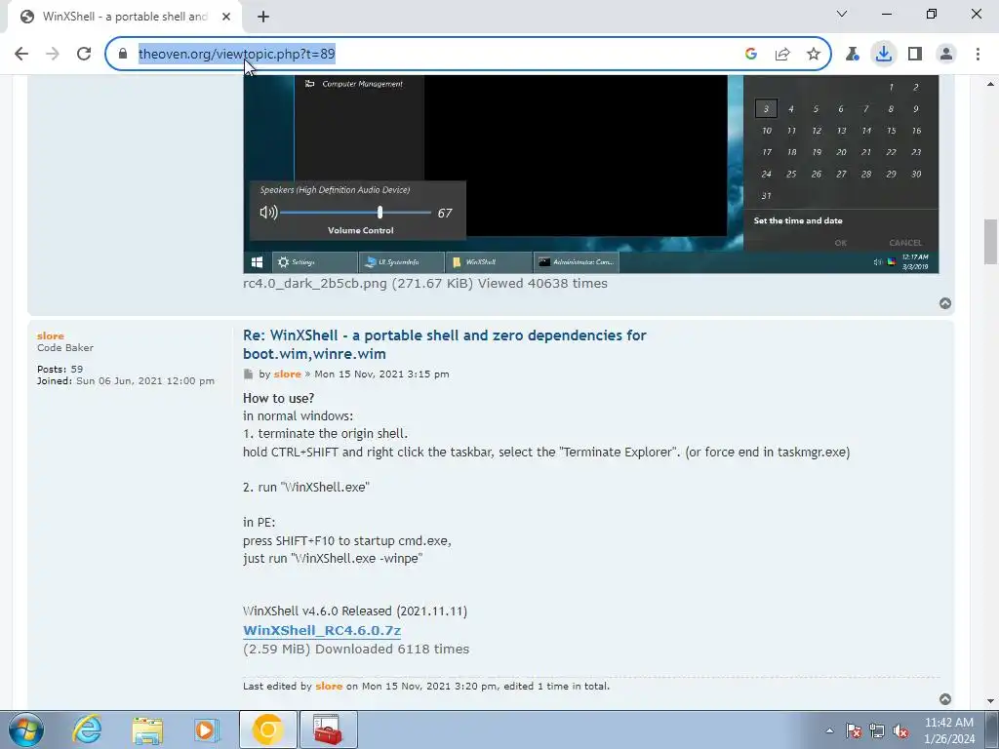
Task: Click "Posts: 59" text
Action: [60, 370]
